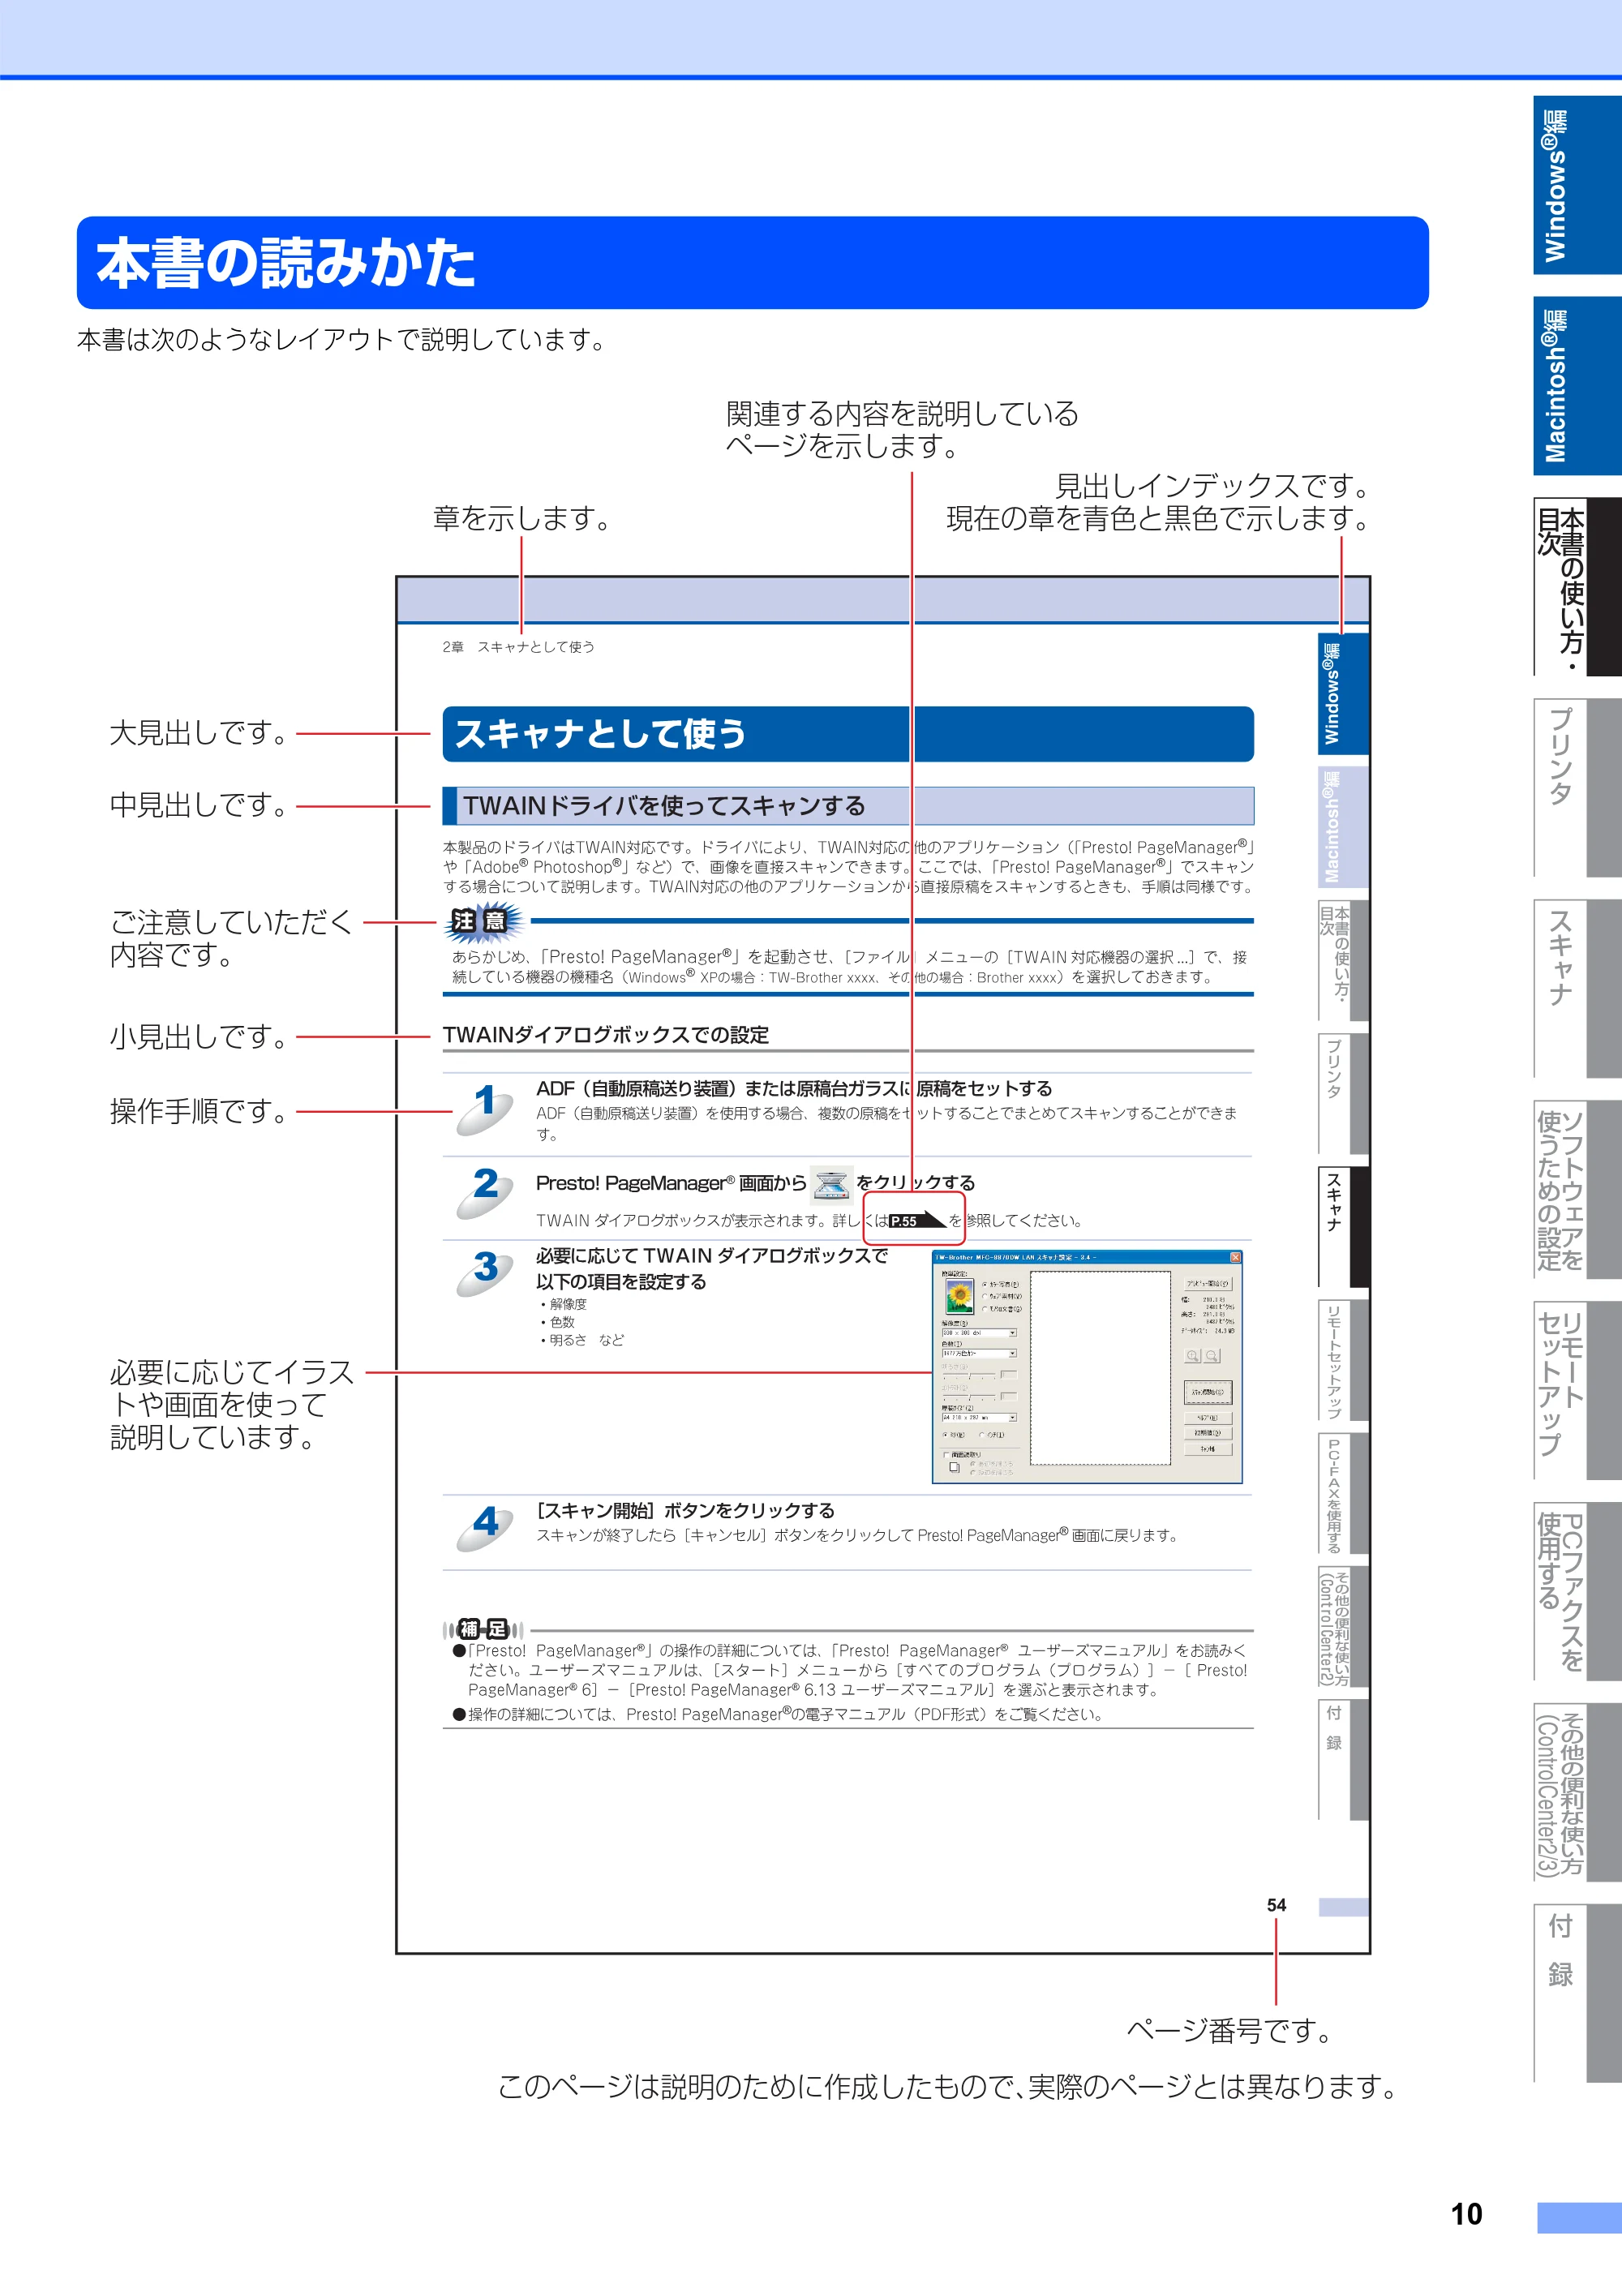Open the 付録 index tab on the page edge

(x=1576, y=1993)
